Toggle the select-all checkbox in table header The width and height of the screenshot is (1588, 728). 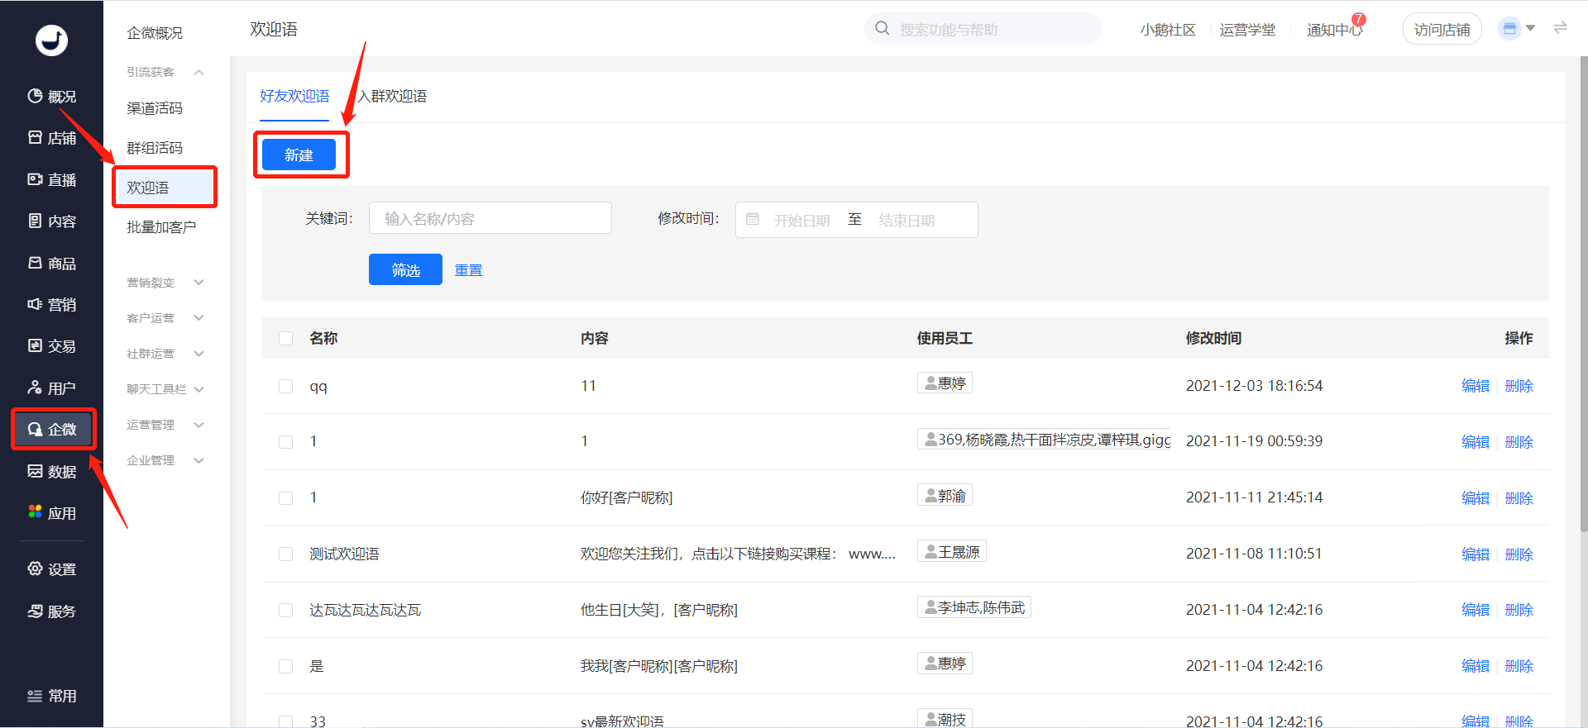pyautogui.click(x=286, y=338)
